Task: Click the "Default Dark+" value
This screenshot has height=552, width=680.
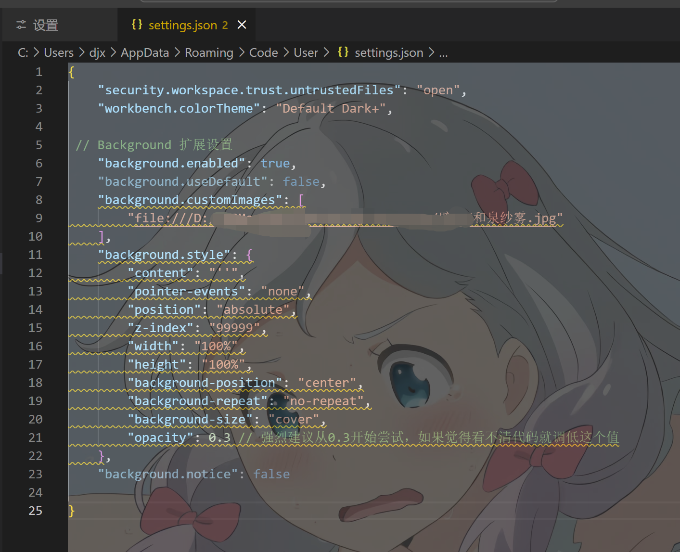Action: pos(331,109)
